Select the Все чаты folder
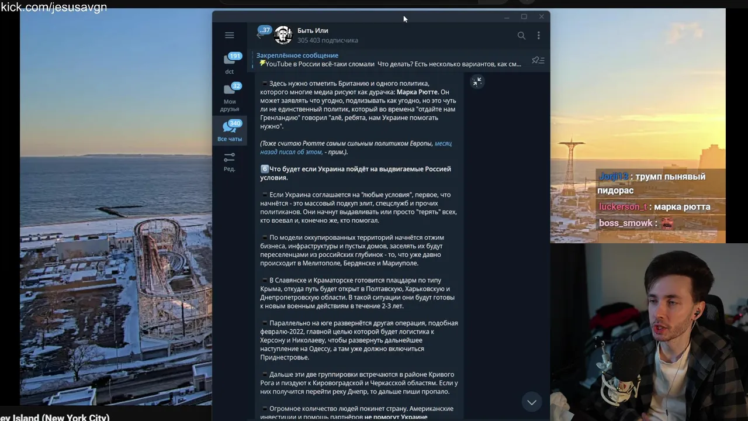 (230, 131)
